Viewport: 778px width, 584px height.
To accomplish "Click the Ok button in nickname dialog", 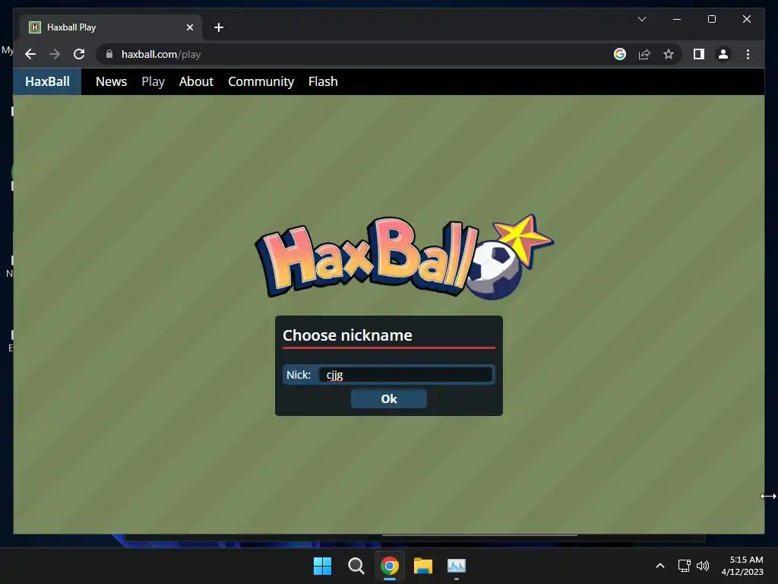I will [388, 398].
